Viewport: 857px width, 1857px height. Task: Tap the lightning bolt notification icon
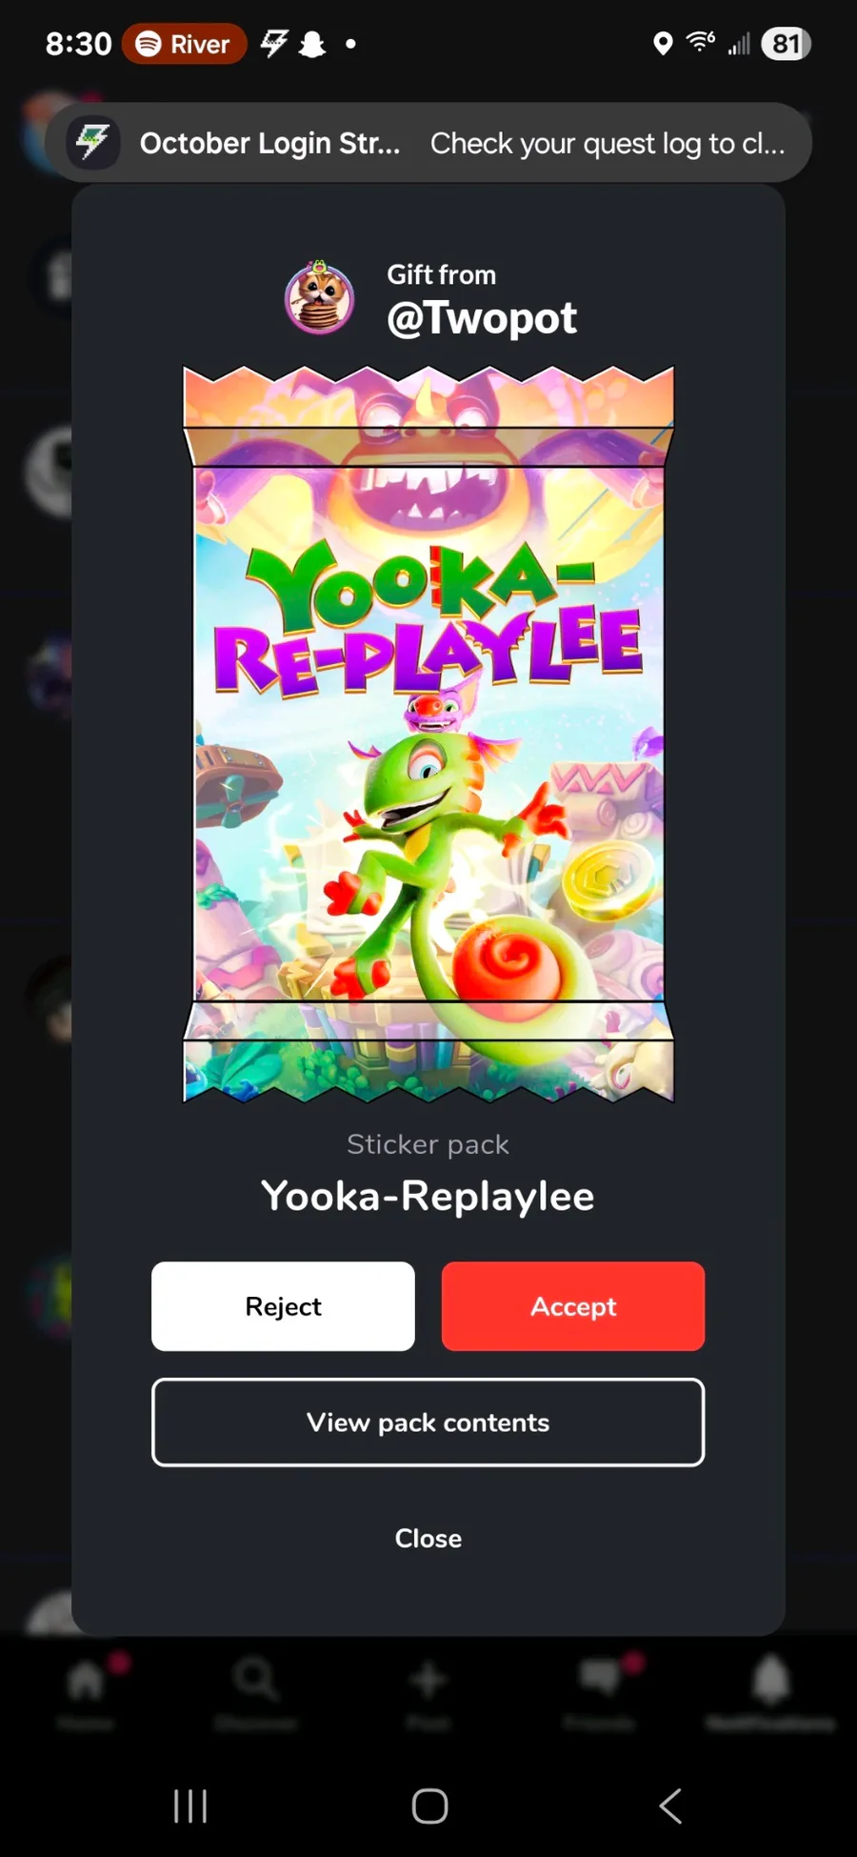[93, 143]
